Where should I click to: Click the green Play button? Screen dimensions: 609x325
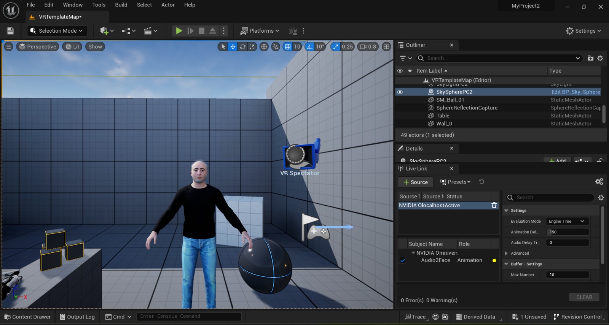179,31
